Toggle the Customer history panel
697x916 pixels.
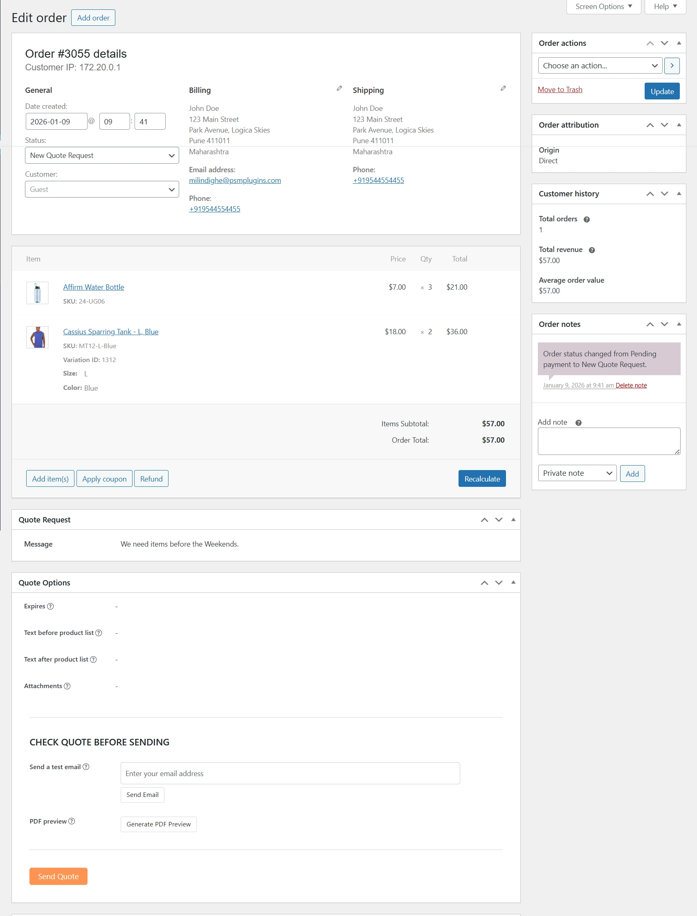click(679, 194)
